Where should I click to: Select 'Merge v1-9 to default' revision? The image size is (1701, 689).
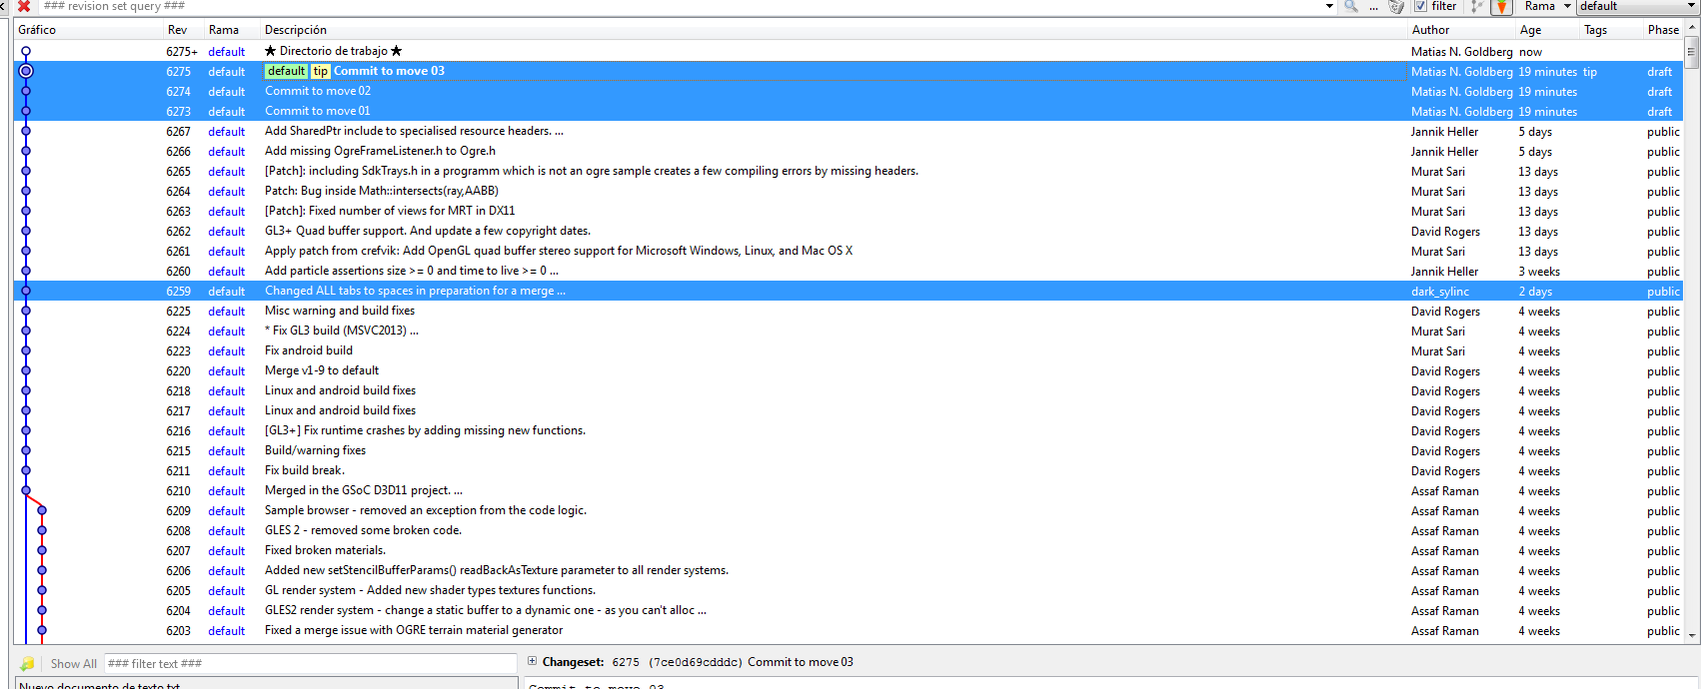tap(849, 370)
